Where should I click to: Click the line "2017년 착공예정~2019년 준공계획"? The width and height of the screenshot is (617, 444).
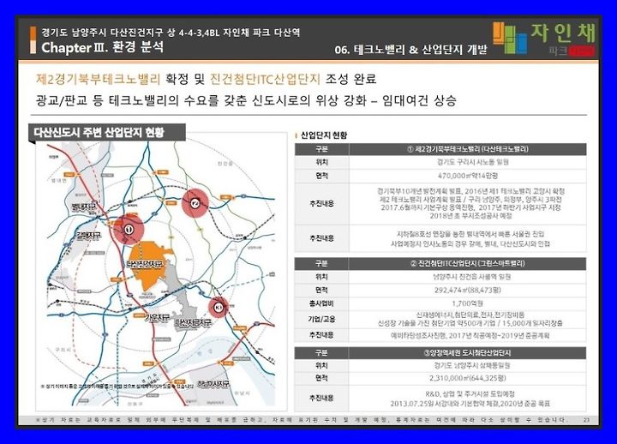[x=470, y=336]
